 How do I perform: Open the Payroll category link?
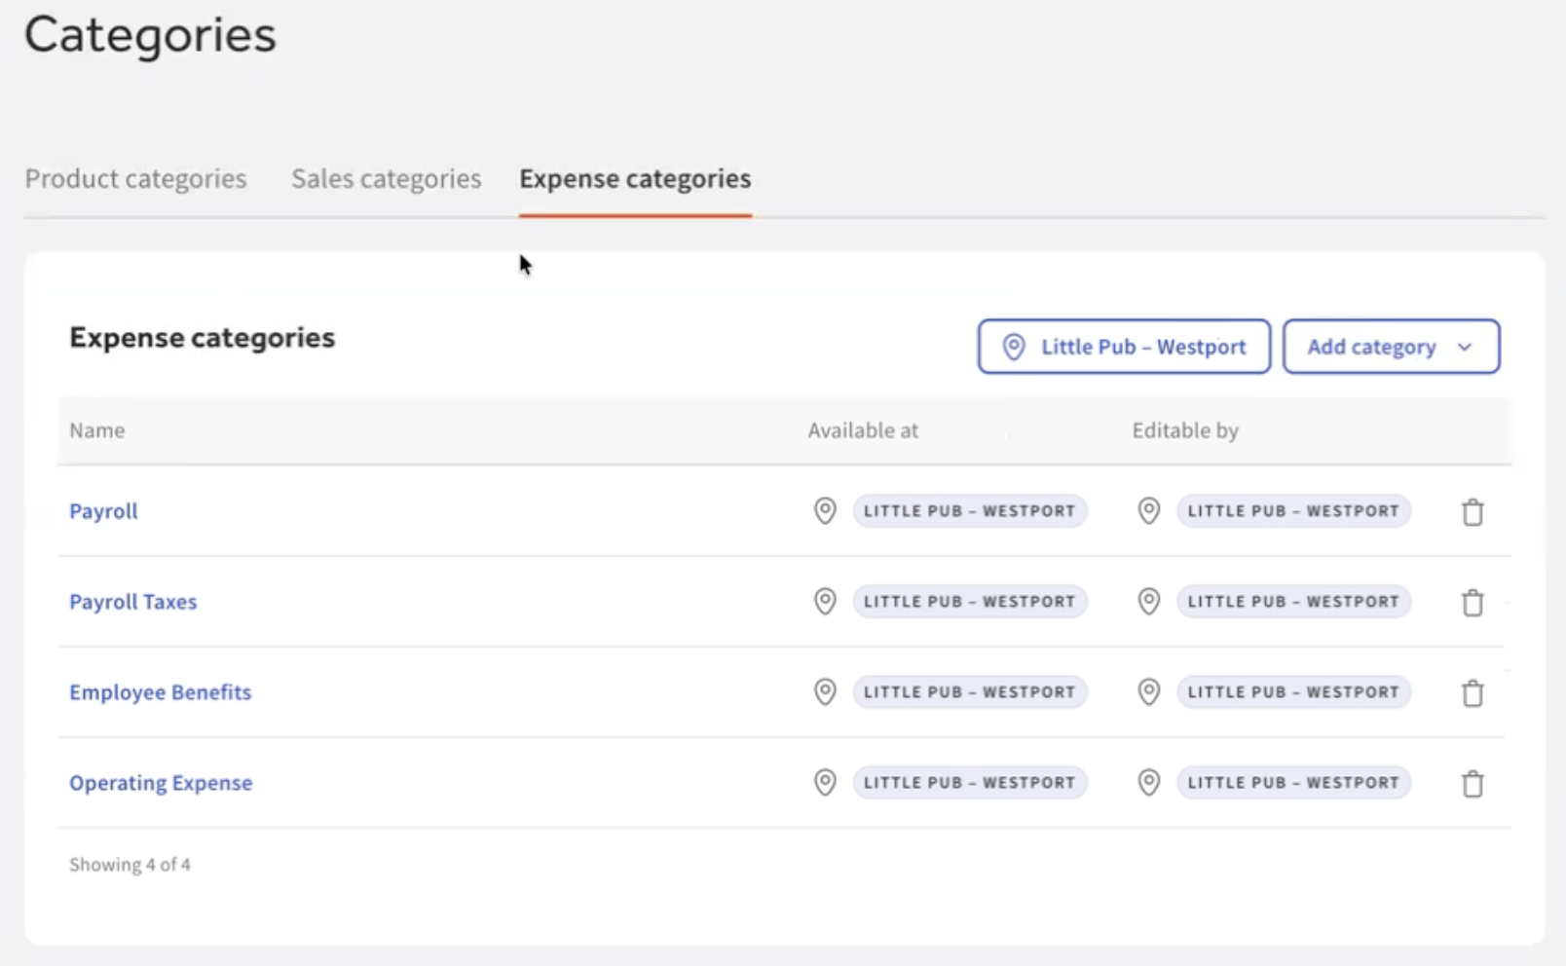103,511
